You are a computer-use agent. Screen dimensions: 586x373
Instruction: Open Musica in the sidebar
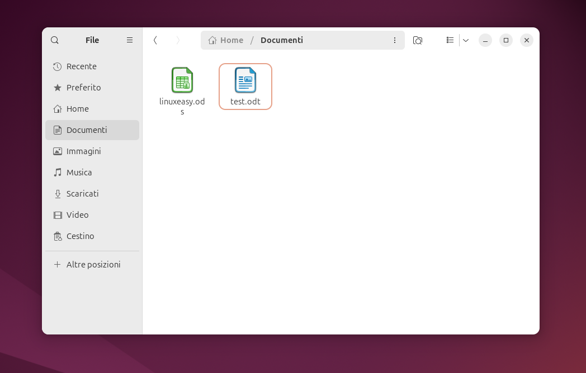(x=92, y=173)
